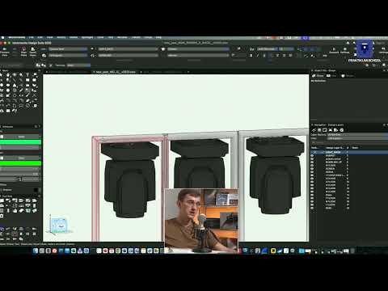Toggle visibility eye of layer number 18
The height and width of the screenshot is (291, 388).
click(312, 208)
